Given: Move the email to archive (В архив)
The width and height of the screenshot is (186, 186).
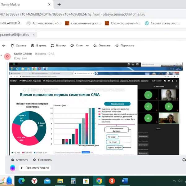Looking at the screenshot, I should 38,46.
